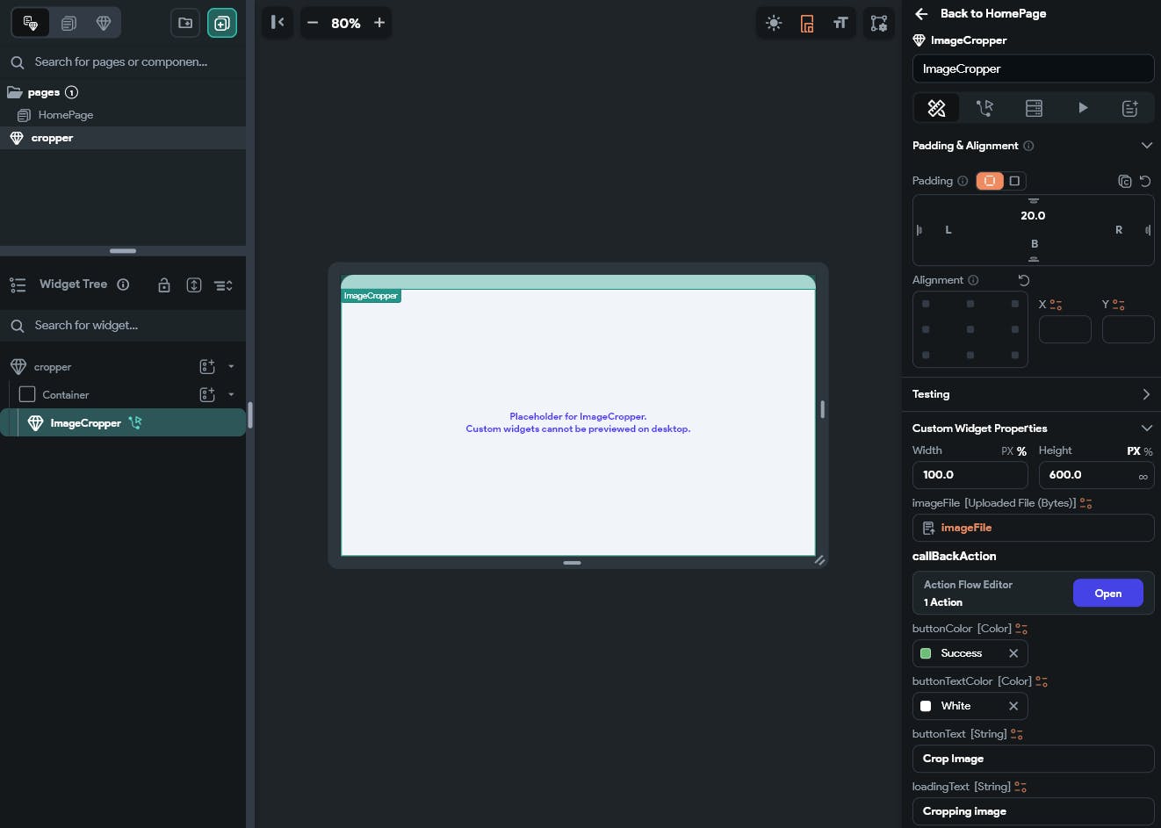
Task: Open the actions tab in right panel
Action: [x=985, y=108]
